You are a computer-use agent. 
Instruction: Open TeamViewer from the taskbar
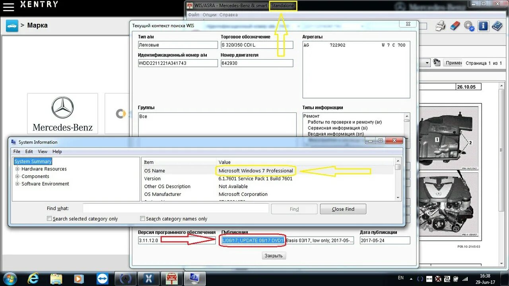(102, 279)
